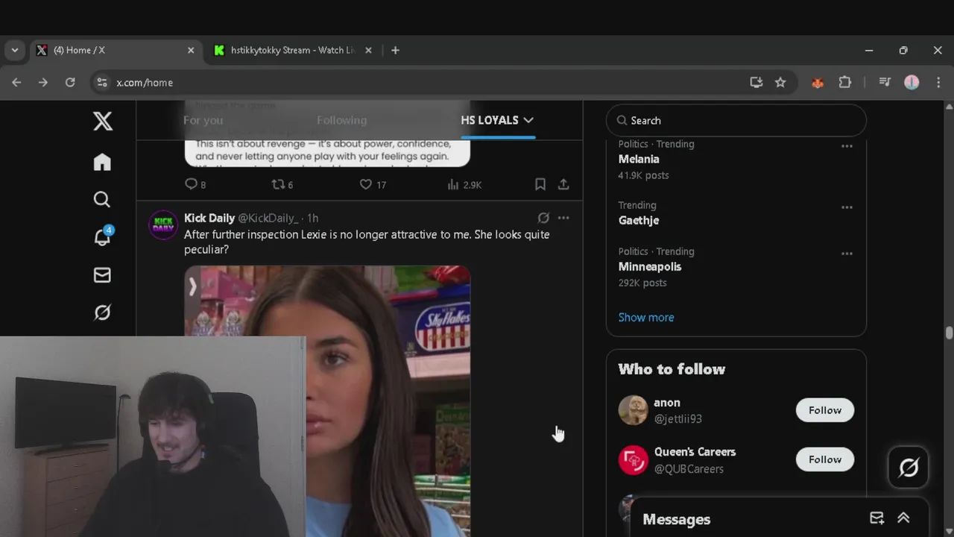Switch to For you tab

pos(203,120)
